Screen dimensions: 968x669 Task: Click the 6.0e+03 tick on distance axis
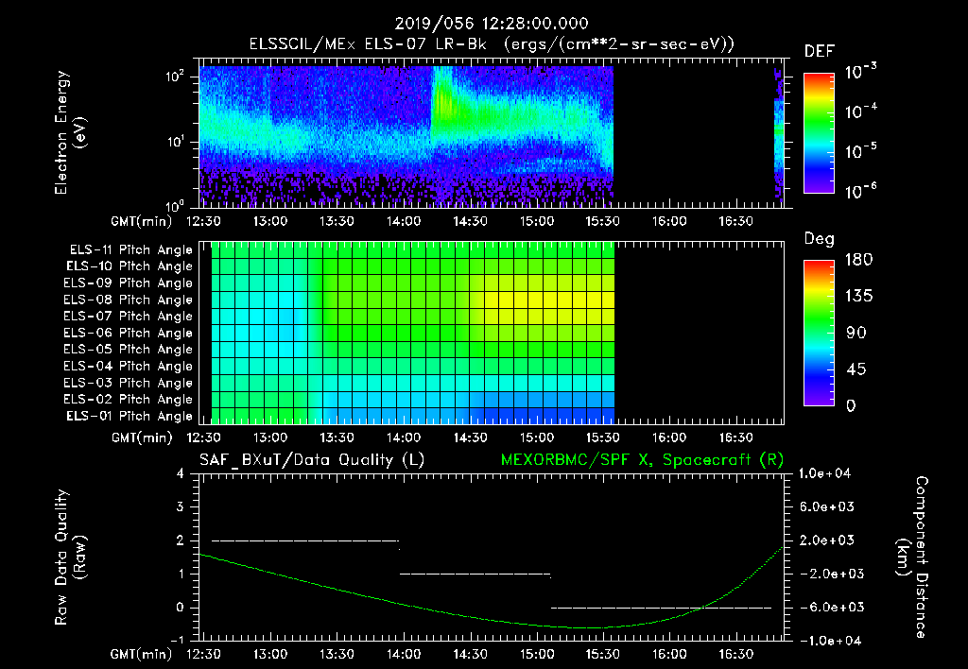tap(827, 506)
